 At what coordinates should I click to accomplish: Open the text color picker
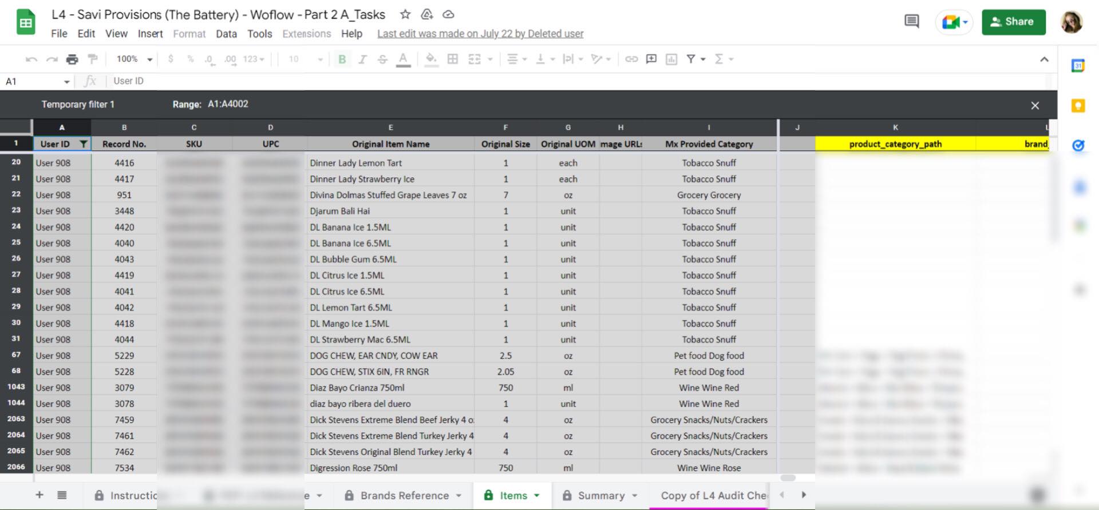point(404,59)
